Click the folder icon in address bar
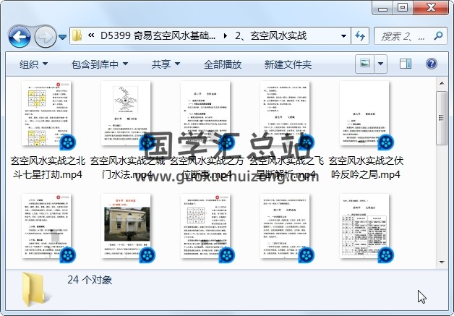 [77, 35]
